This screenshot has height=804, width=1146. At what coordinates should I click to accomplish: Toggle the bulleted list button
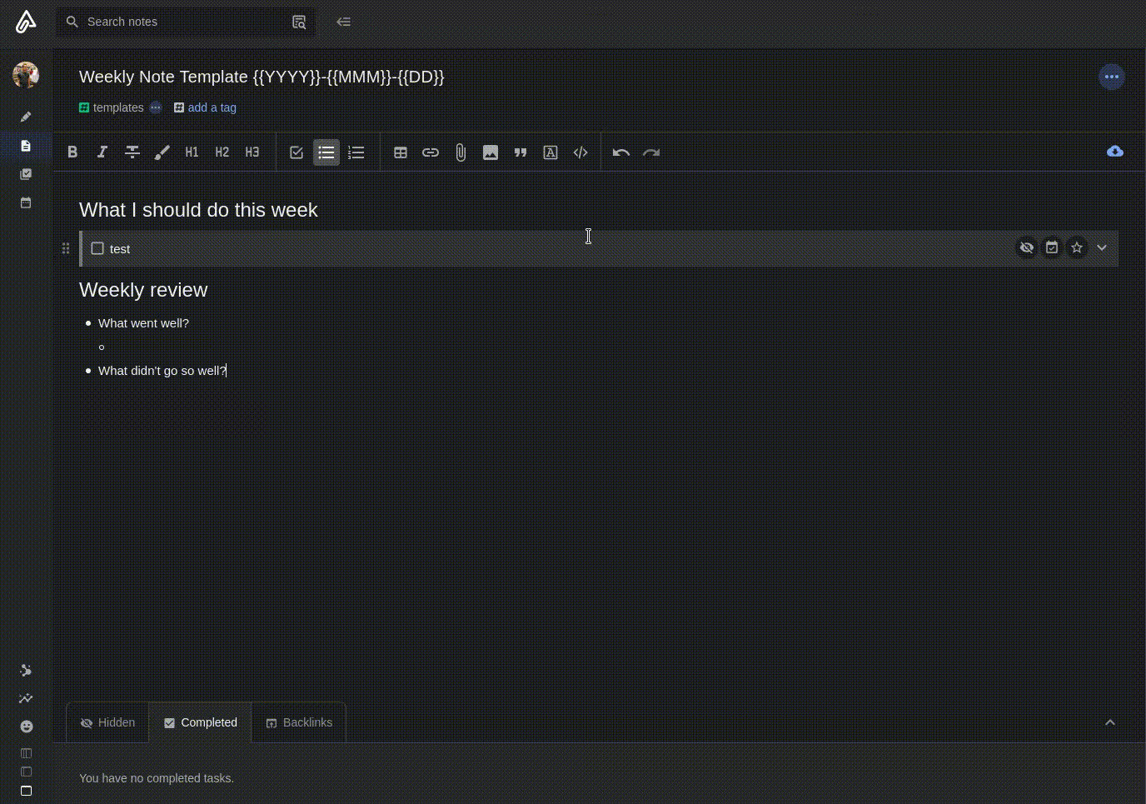click(x=326, y=152)
